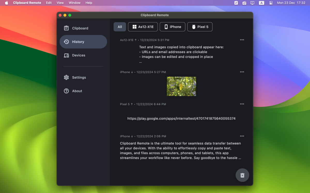Image resolution: width=310 pixels, height=193 pixels.
Task: Filter history by Pixel 5 device
Action: (200, 27)
